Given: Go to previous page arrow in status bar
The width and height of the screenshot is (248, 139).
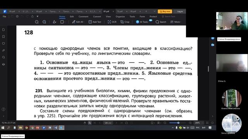Looking at the screenshot, I should (100, 123).
